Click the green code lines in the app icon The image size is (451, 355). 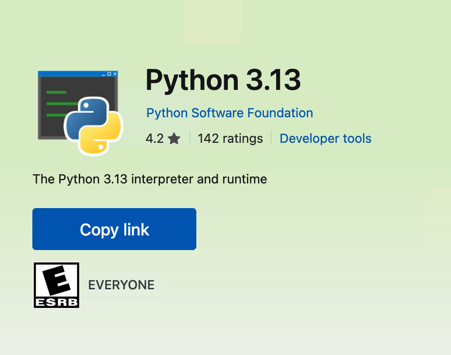click(x=57, y=103)
